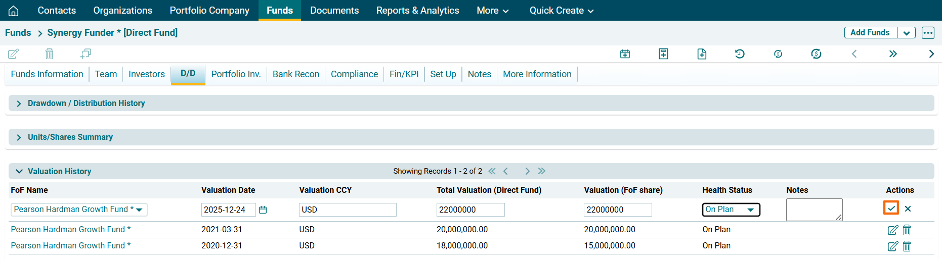The width and height of the screenshot is (942, 260).
Task: Click the Total Valuation input field
Action: pos(470,210)
